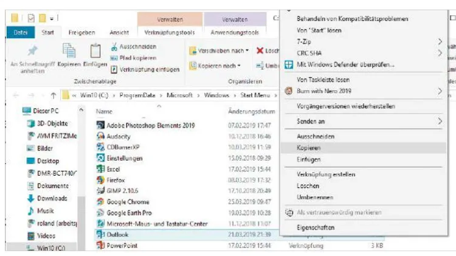Open Musik in navigation pane
This screenshot has width=456, height=256.
coord(45,210)
